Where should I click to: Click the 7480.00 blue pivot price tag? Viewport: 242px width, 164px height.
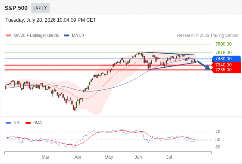[226, 59]
